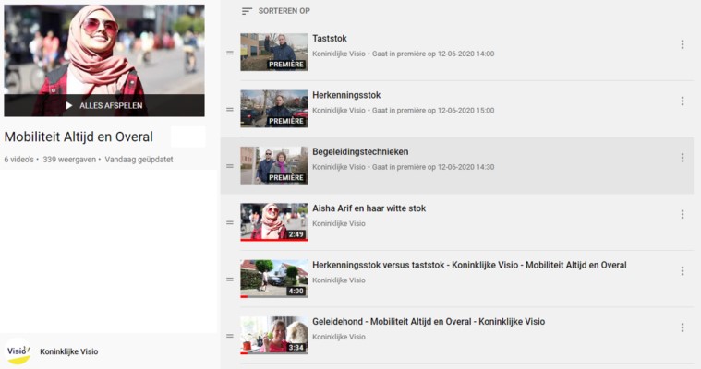Click premiere date 12-06-2020 15:00 text
The height and width of the screenshot is (369, 701).
coord(465,111)
